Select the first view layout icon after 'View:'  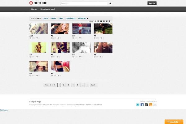tap(95, 21)
